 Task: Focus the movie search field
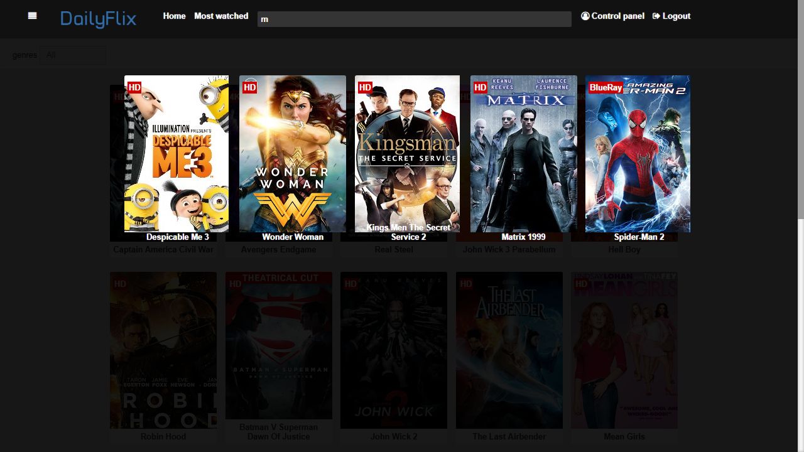[x=415, y=19]
